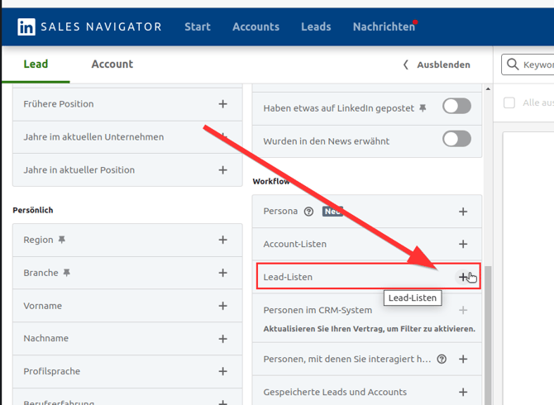The height and width of the screenshot is (405, 554).
Task: Expand the Vorname filter
Action: (x=222, y=306)
